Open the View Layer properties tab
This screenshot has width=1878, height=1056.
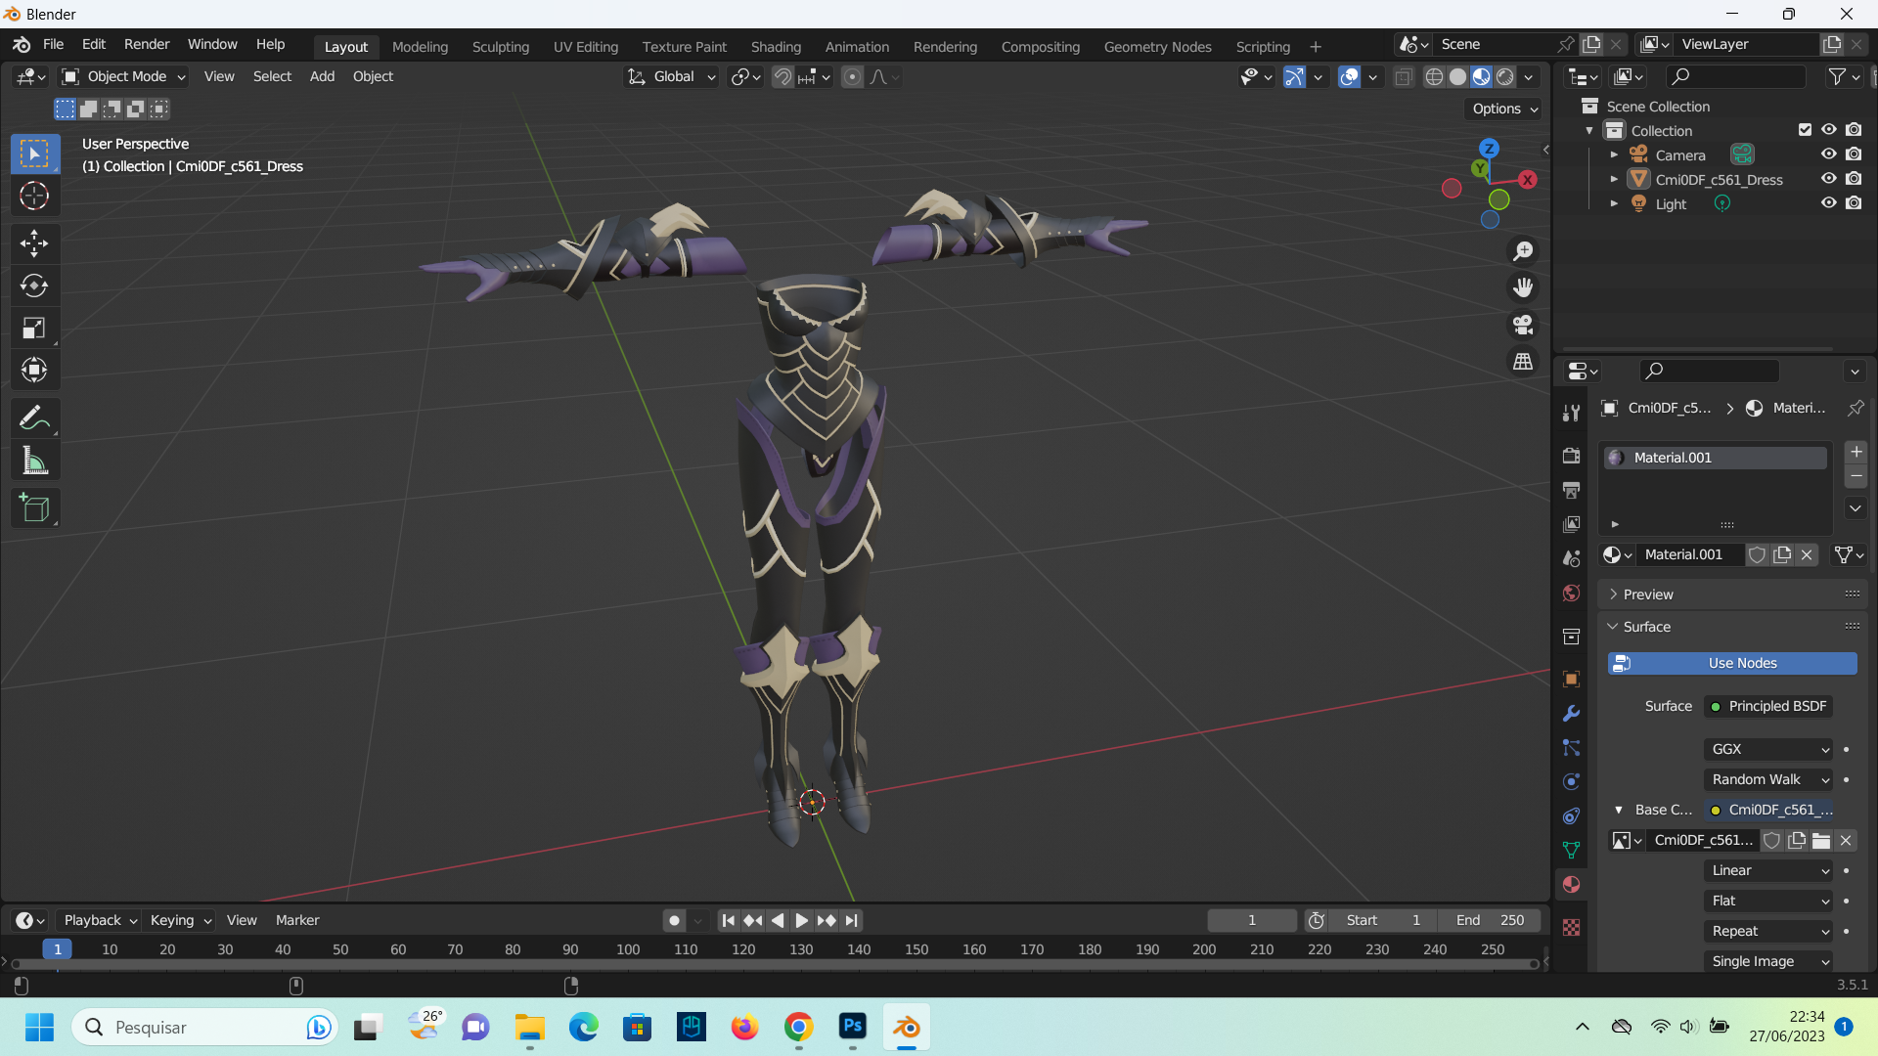click(x=1572, y=524)
